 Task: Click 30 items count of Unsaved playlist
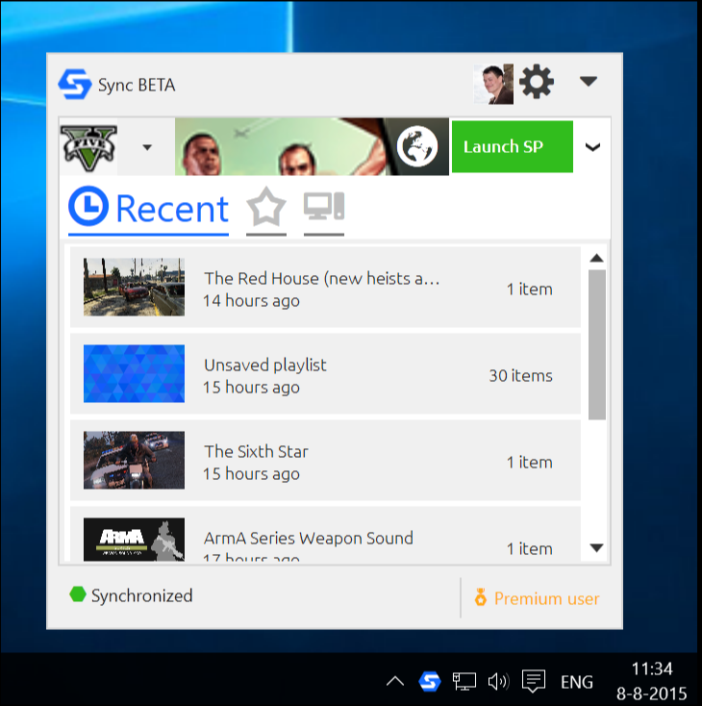[520, 375]
